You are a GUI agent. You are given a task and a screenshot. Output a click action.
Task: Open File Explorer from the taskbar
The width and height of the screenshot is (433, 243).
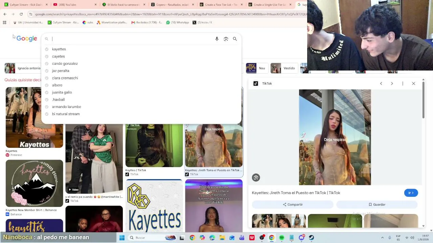[x=222, y=238]
